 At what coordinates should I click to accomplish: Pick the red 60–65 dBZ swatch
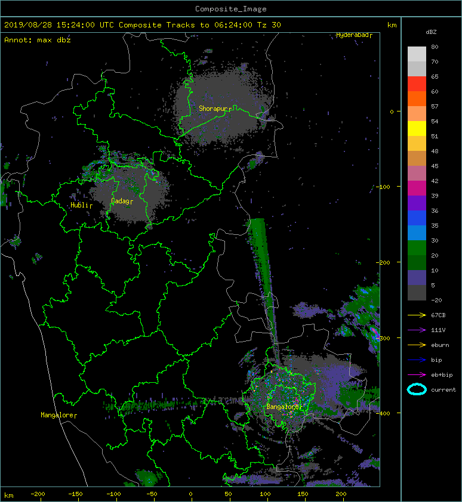pyautogui.click(x=417, y=84)
